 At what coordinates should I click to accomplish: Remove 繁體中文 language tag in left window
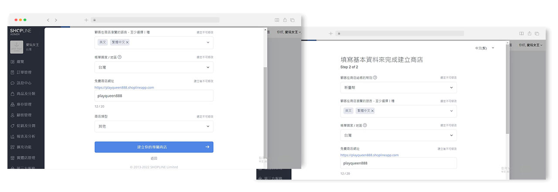tap(127, 42)
